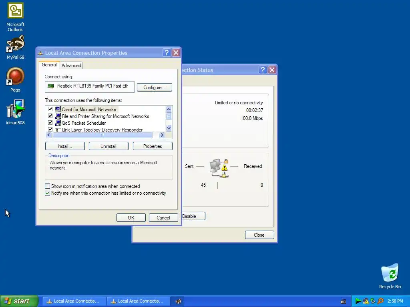Select the QoS Packet Scheduler row text

coord(84,123)
